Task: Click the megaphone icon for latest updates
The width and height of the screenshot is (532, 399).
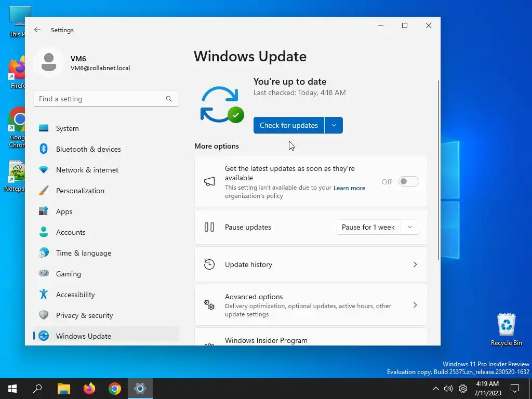Action: (x=209, y=181)
